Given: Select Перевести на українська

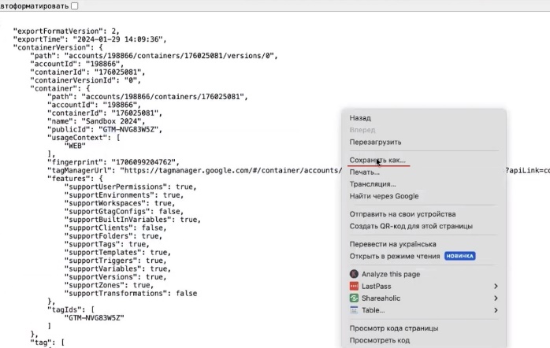Looking at the screenshot, I should pos(392,244).
